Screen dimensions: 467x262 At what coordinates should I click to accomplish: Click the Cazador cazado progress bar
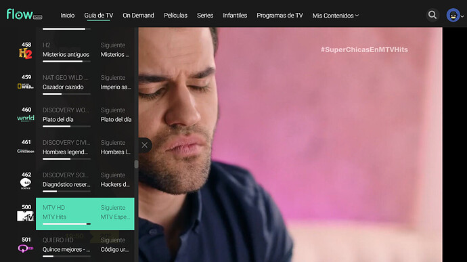coord(66,94)
